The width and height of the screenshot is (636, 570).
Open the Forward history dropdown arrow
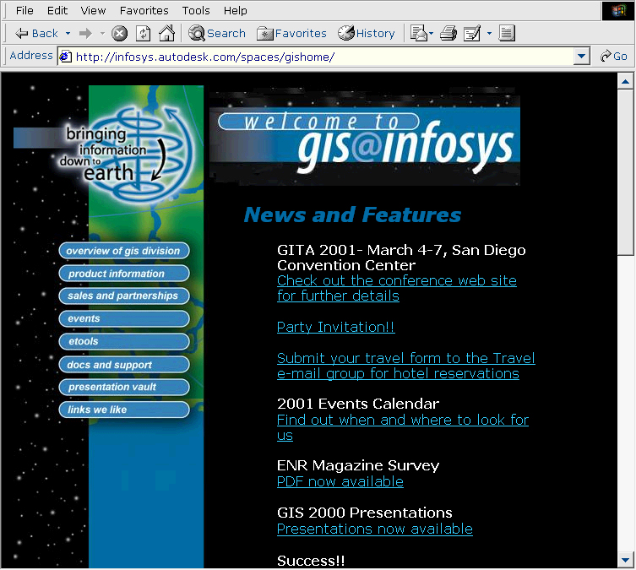pyautogui.click(x=102, y=33)
